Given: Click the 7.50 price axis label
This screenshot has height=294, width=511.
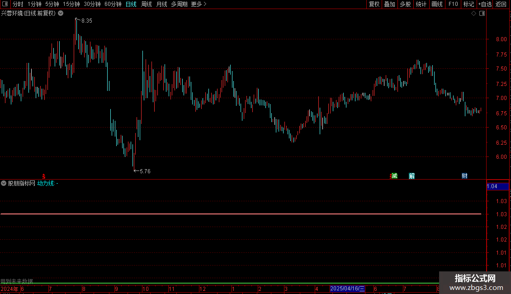Looking at the screenshot, I should point(502,68).
